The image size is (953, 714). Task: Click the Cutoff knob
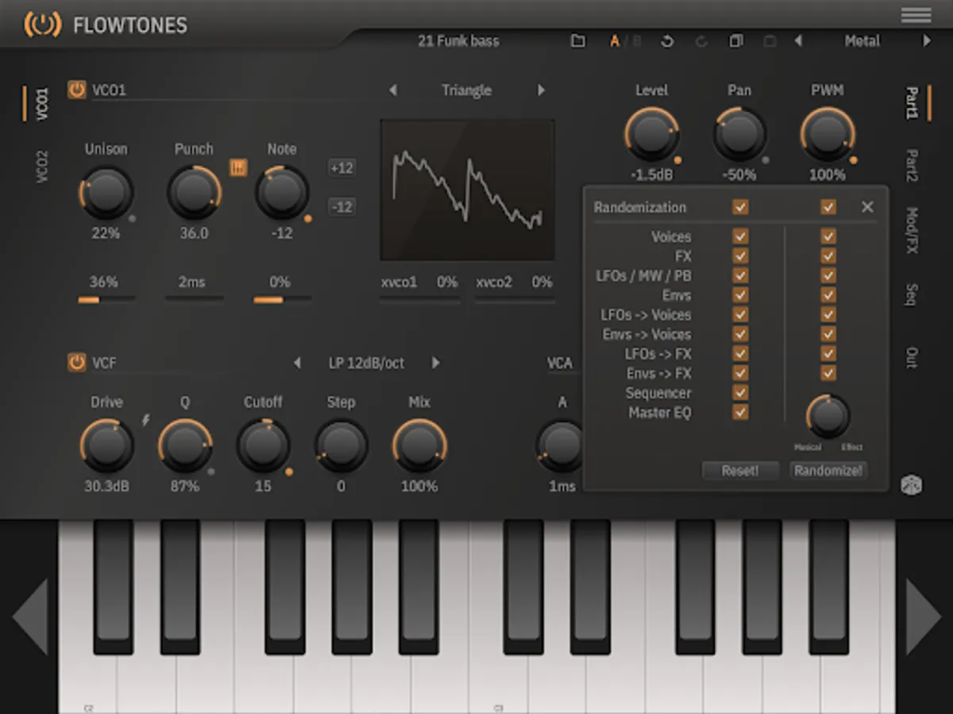click(x=264, y=446)
